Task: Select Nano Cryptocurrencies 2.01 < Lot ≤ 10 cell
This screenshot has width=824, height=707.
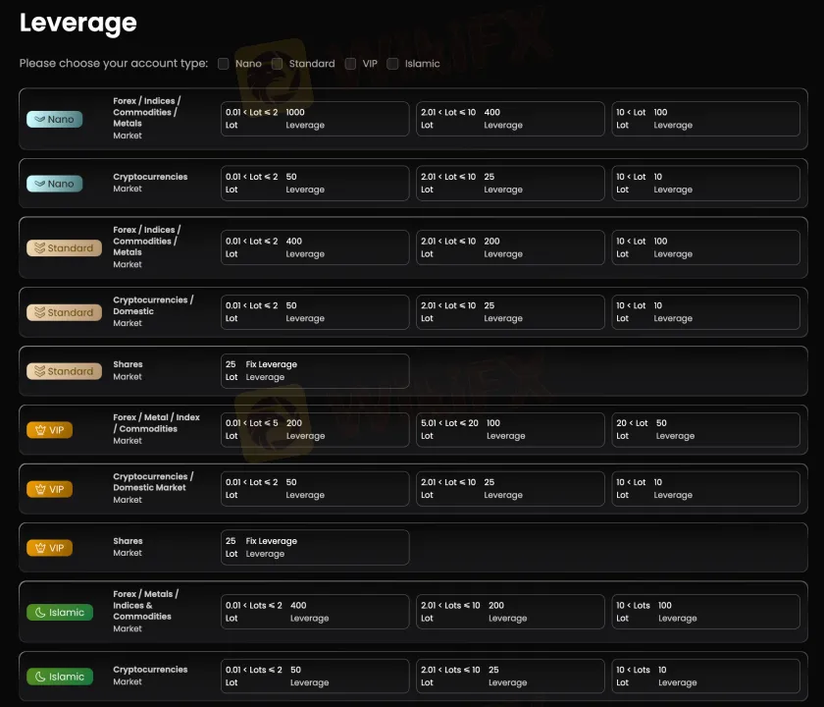Action: click(510, 184)
